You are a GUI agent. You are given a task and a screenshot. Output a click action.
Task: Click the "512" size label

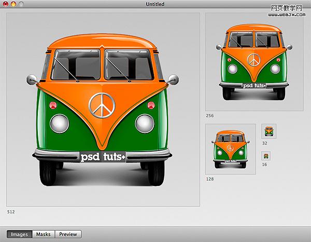point(11,212)
